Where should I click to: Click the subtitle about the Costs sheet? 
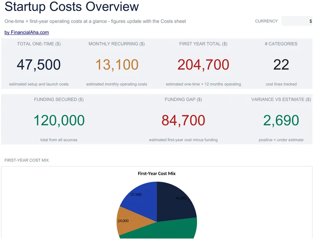pos(95,21)
